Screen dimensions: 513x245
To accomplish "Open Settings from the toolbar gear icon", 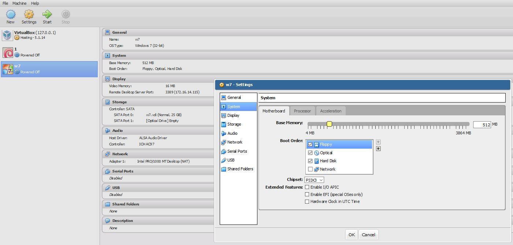I will tap(29, 14).
